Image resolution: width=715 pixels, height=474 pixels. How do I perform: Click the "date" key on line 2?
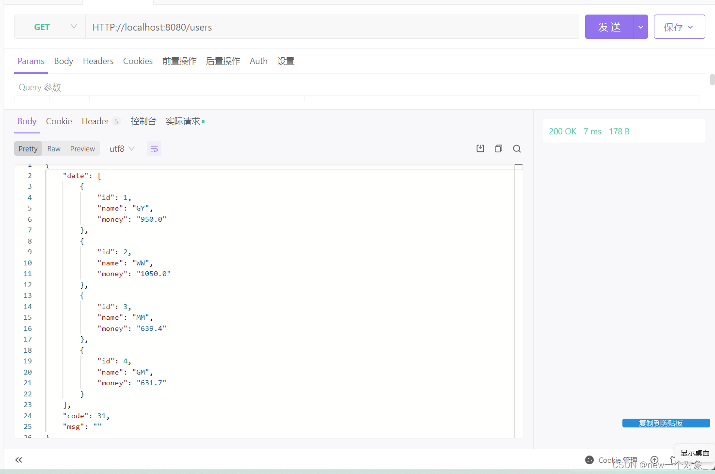point(75,176)
